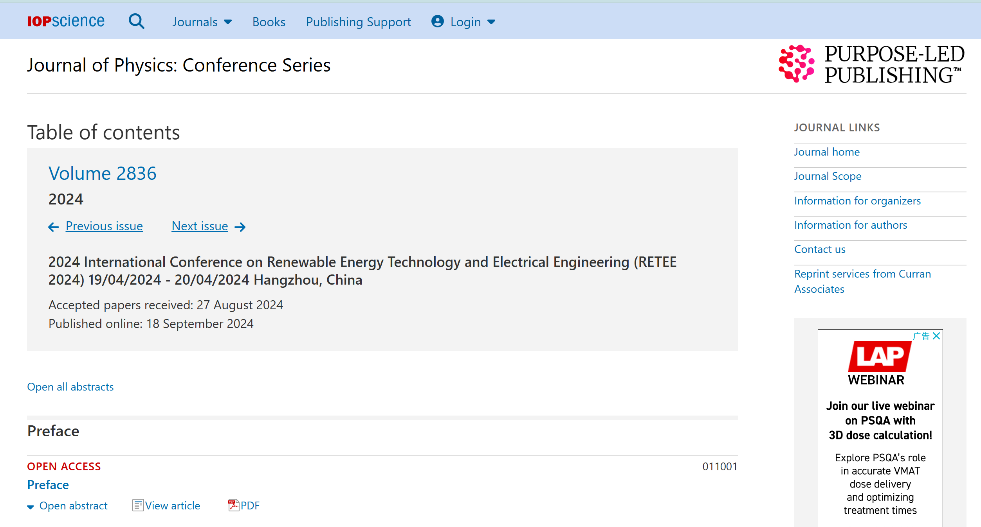Click the Open all abstracts link
Screen dimensions: 981x527
pyautogui.click(x=70, y=387)
